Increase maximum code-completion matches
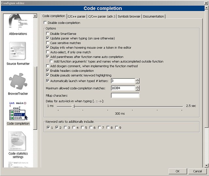The height and width of the screenshot is (176, 209). [x=137, y=87]
